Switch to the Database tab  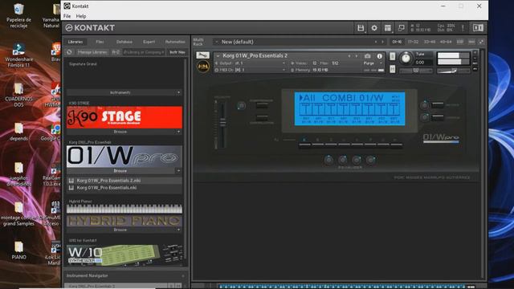click(x=124, y=42)
